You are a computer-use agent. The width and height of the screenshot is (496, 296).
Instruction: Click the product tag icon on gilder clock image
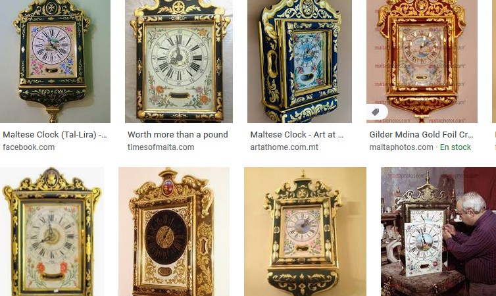tap(376, 112)
